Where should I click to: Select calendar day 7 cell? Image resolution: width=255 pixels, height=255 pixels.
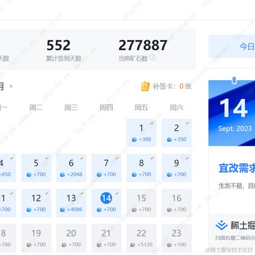click(x=106, y=168)
